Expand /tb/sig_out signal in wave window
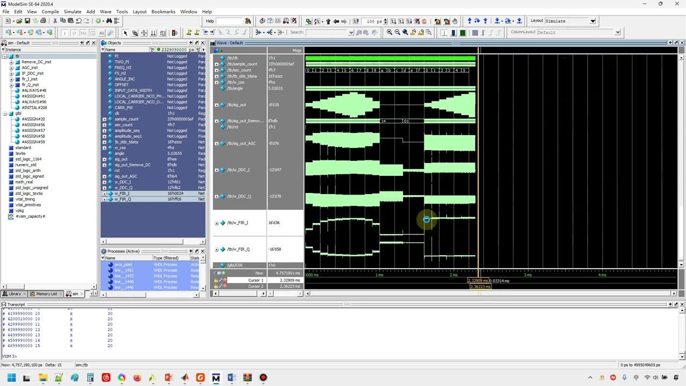The image size is (686, 386). pos(217,105)
